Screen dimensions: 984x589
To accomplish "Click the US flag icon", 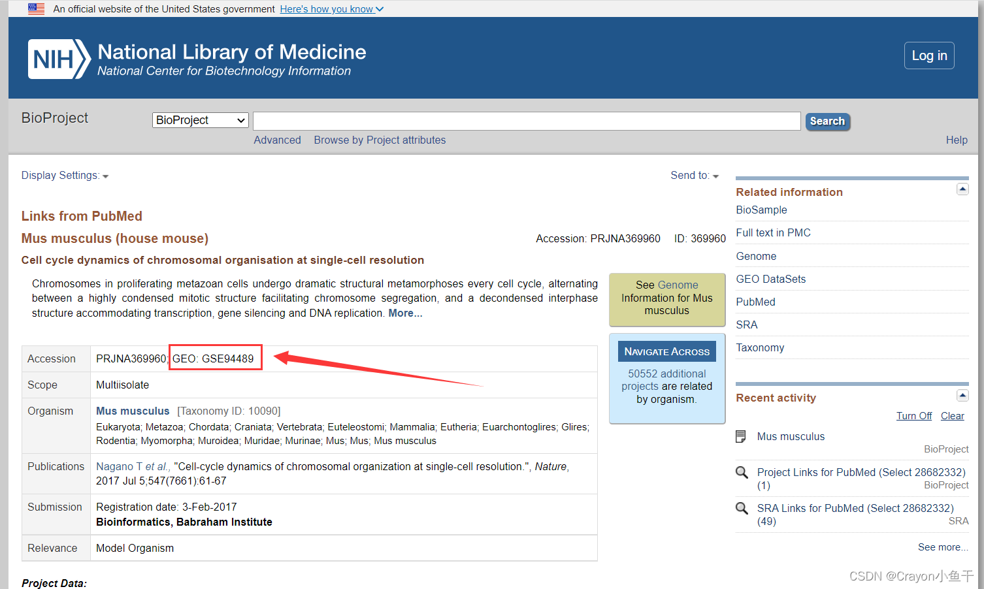I will point(37,8).
